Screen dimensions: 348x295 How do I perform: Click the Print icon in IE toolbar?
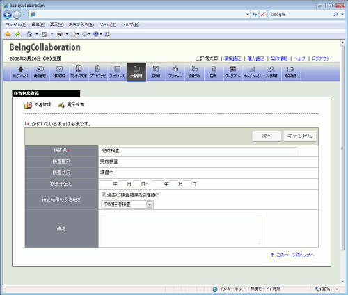pos(60,34)
